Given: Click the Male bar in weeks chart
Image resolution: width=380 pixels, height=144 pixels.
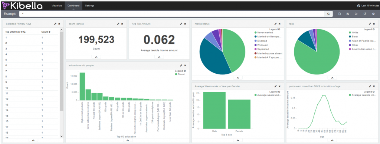Looking at the screenshot, I should point(214,110).
